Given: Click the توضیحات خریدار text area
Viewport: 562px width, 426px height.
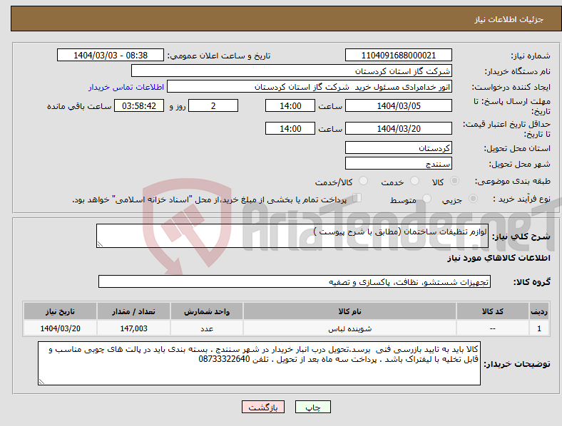Looking at the screenshot, I should coord(259,363).
